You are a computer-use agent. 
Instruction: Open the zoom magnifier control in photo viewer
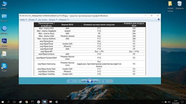pyautogui.click(x=71, y=81)
